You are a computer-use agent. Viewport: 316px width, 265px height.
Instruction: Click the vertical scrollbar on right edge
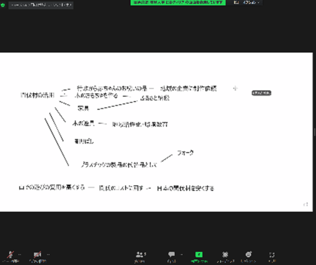point(314,133)
